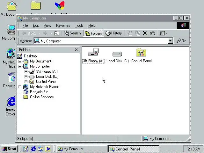Open the History pane
This screenshot has height=153, width=204.
point(113,33)
